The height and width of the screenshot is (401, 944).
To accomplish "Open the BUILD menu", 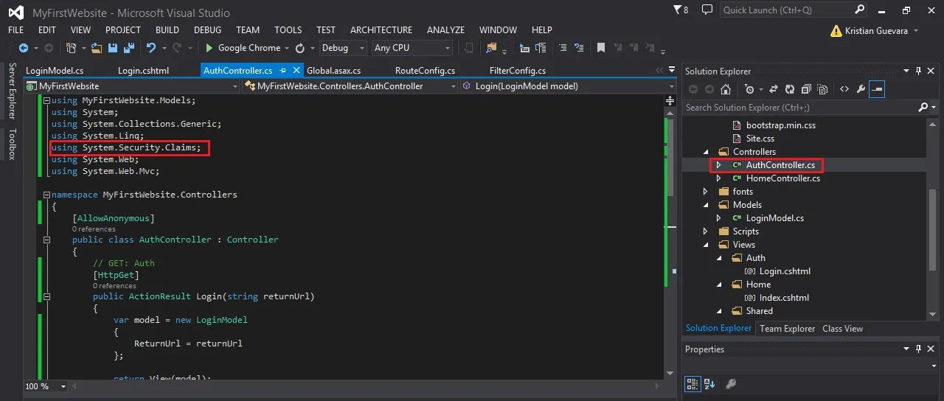I will (167, 30).
